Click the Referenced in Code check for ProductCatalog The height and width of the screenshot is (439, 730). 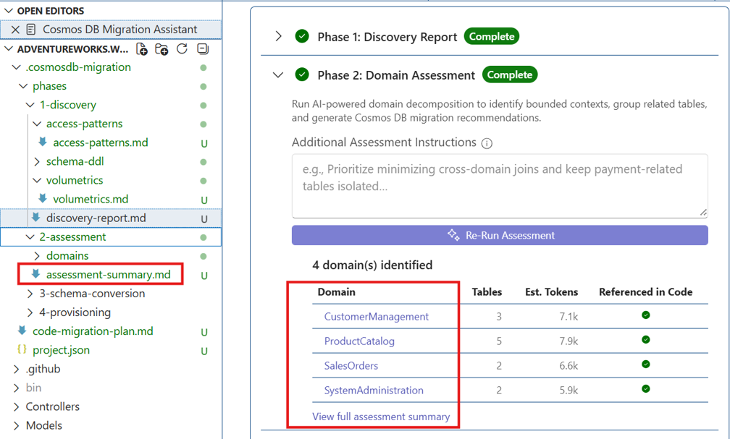(x=646, y=339)
